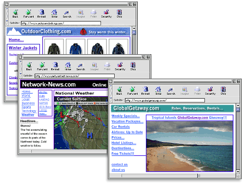
Task: Click Stop in the OutdoorClothing window
Action: 119,14
